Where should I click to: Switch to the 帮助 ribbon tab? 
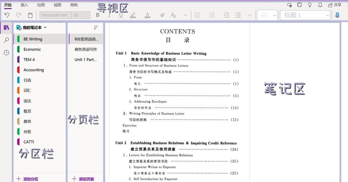click(x=74, y=5)
